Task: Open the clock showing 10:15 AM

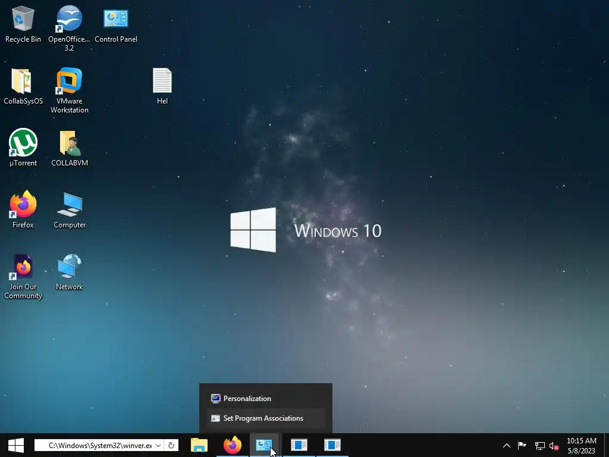Action: pyautogui.click(x=582, y=446)
